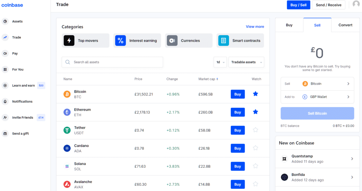Open the Trade chart icon in sidebar
The height and width of the screenshot is (191, 362).
coord(5,37)
